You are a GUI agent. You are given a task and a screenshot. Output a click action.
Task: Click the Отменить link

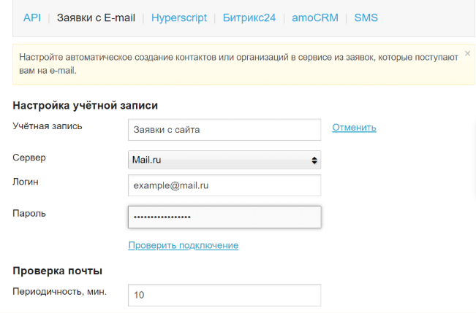click(x=354, y=128)
